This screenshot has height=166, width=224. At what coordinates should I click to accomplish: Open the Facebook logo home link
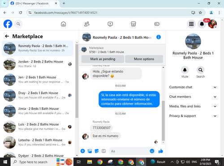[8, 24]
